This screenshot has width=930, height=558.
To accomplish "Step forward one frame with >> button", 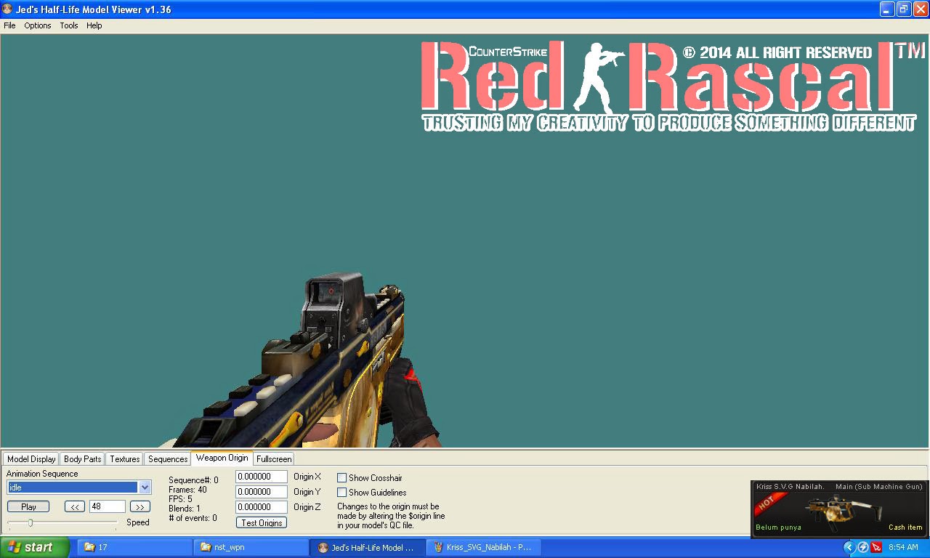I will [x=140, y=506].
